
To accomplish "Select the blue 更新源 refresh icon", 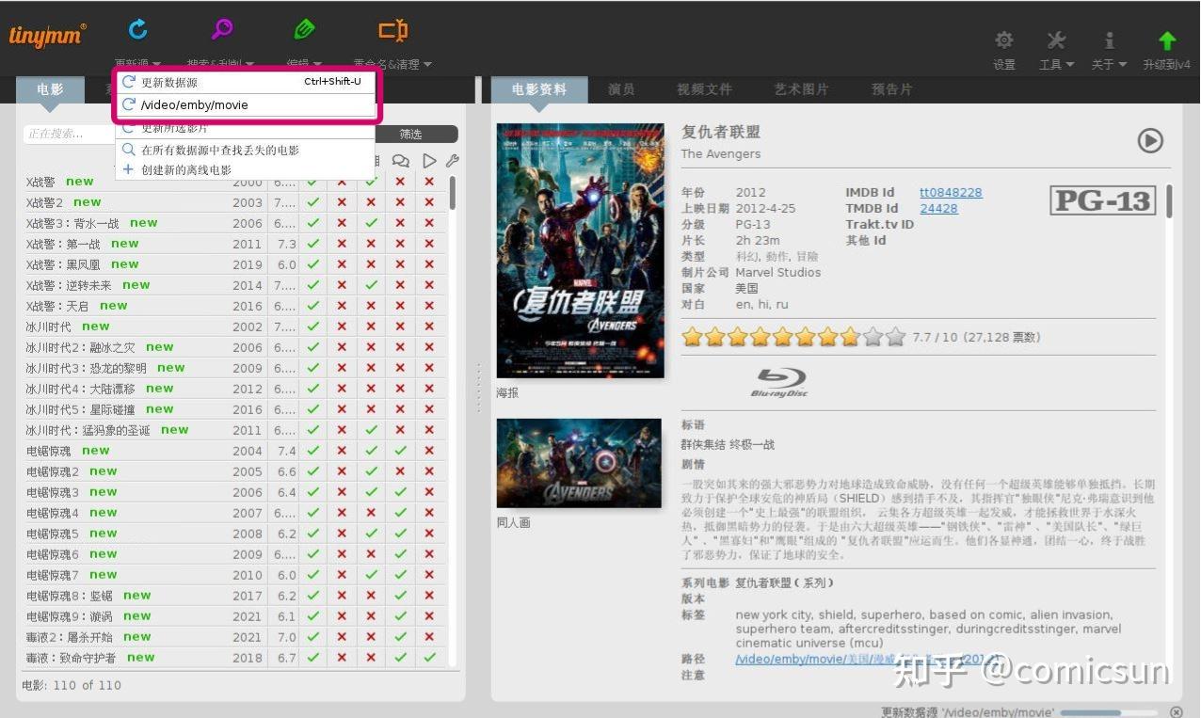I will pos(136,29).
